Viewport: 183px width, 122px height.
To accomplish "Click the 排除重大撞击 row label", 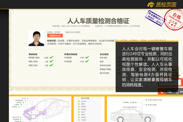I will point(34,58).
